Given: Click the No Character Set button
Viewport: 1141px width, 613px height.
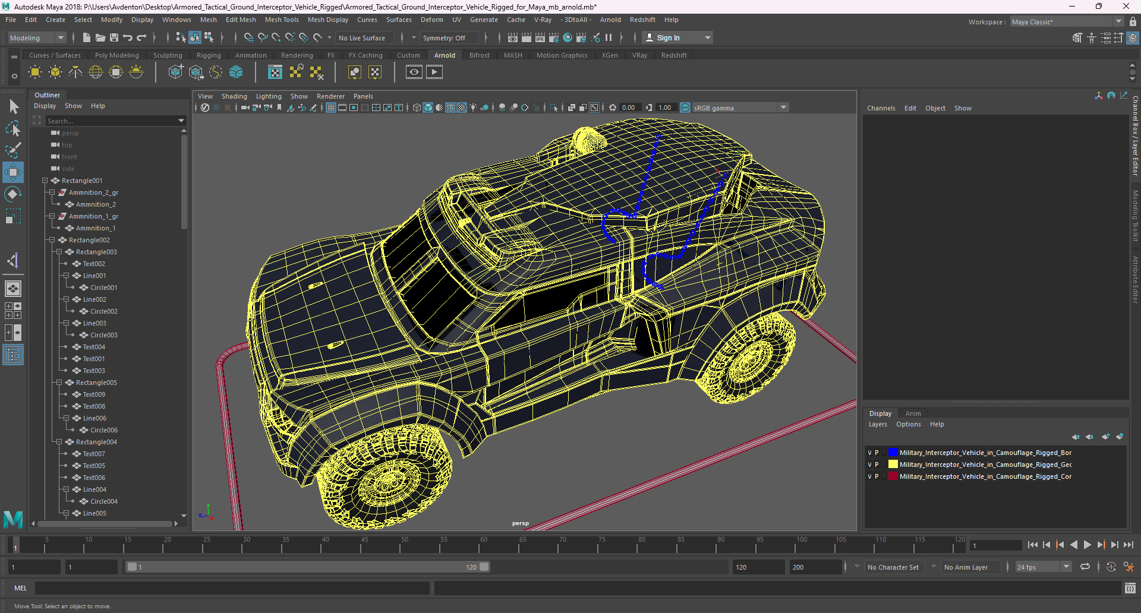Looking at the screenshot, I should [x=893, y=567].
